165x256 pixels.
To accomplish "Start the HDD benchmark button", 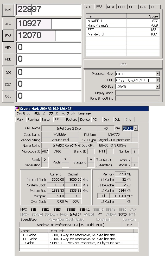I will point(8,59).
